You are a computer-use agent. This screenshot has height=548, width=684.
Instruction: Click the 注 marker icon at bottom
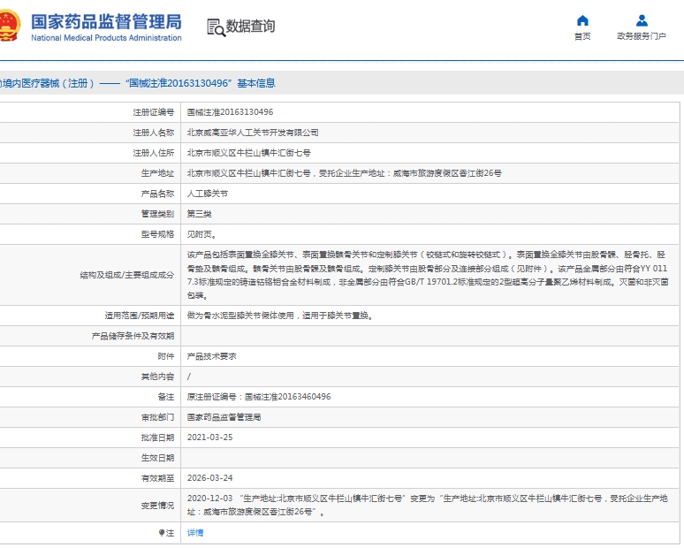pyautogui.click(x=162, y=533)
